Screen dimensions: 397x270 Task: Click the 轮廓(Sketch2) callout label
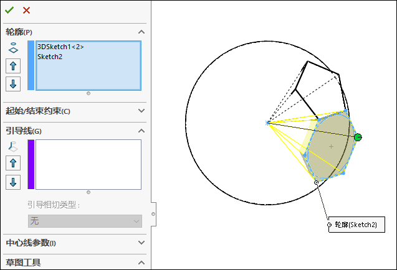point(356,225)
